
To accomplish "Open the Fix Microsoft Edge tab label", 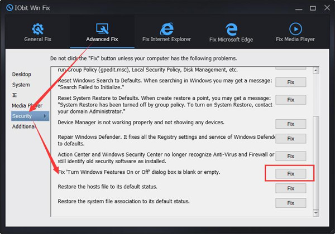I will (231, 40).
